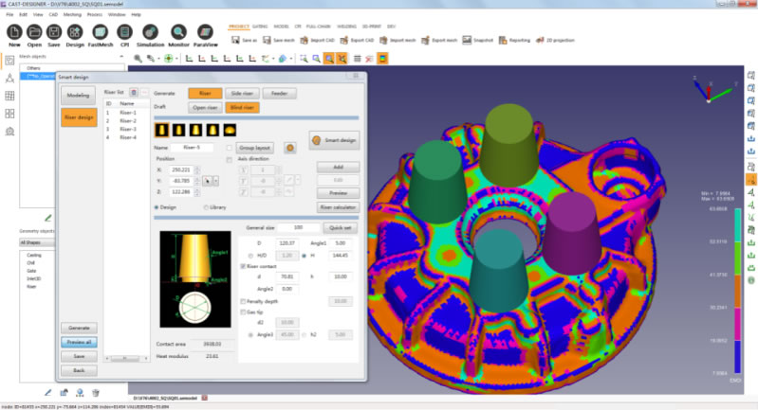Click the riser Name input field

click(192, 148)
